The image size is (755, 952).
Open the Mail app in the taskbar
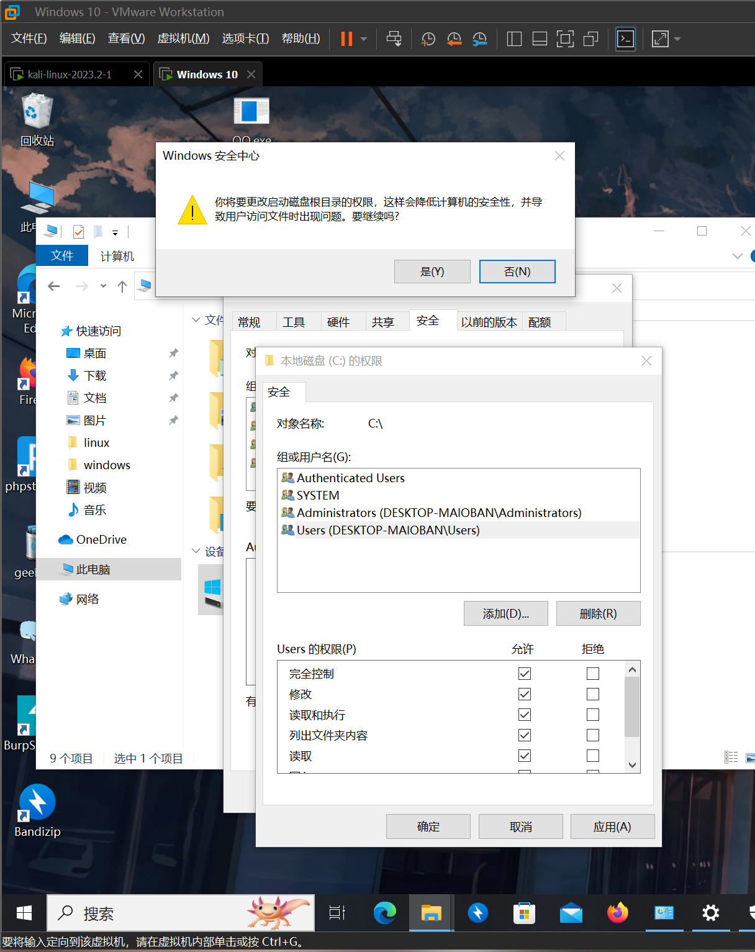pos(571,913)
